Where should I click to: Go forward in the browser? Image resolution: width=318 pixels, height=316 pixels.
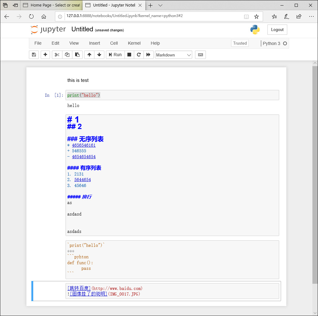click(x=19, y=16)
